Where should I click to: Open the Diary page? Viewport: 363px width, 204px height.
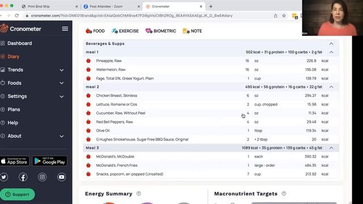click(13, 57)
